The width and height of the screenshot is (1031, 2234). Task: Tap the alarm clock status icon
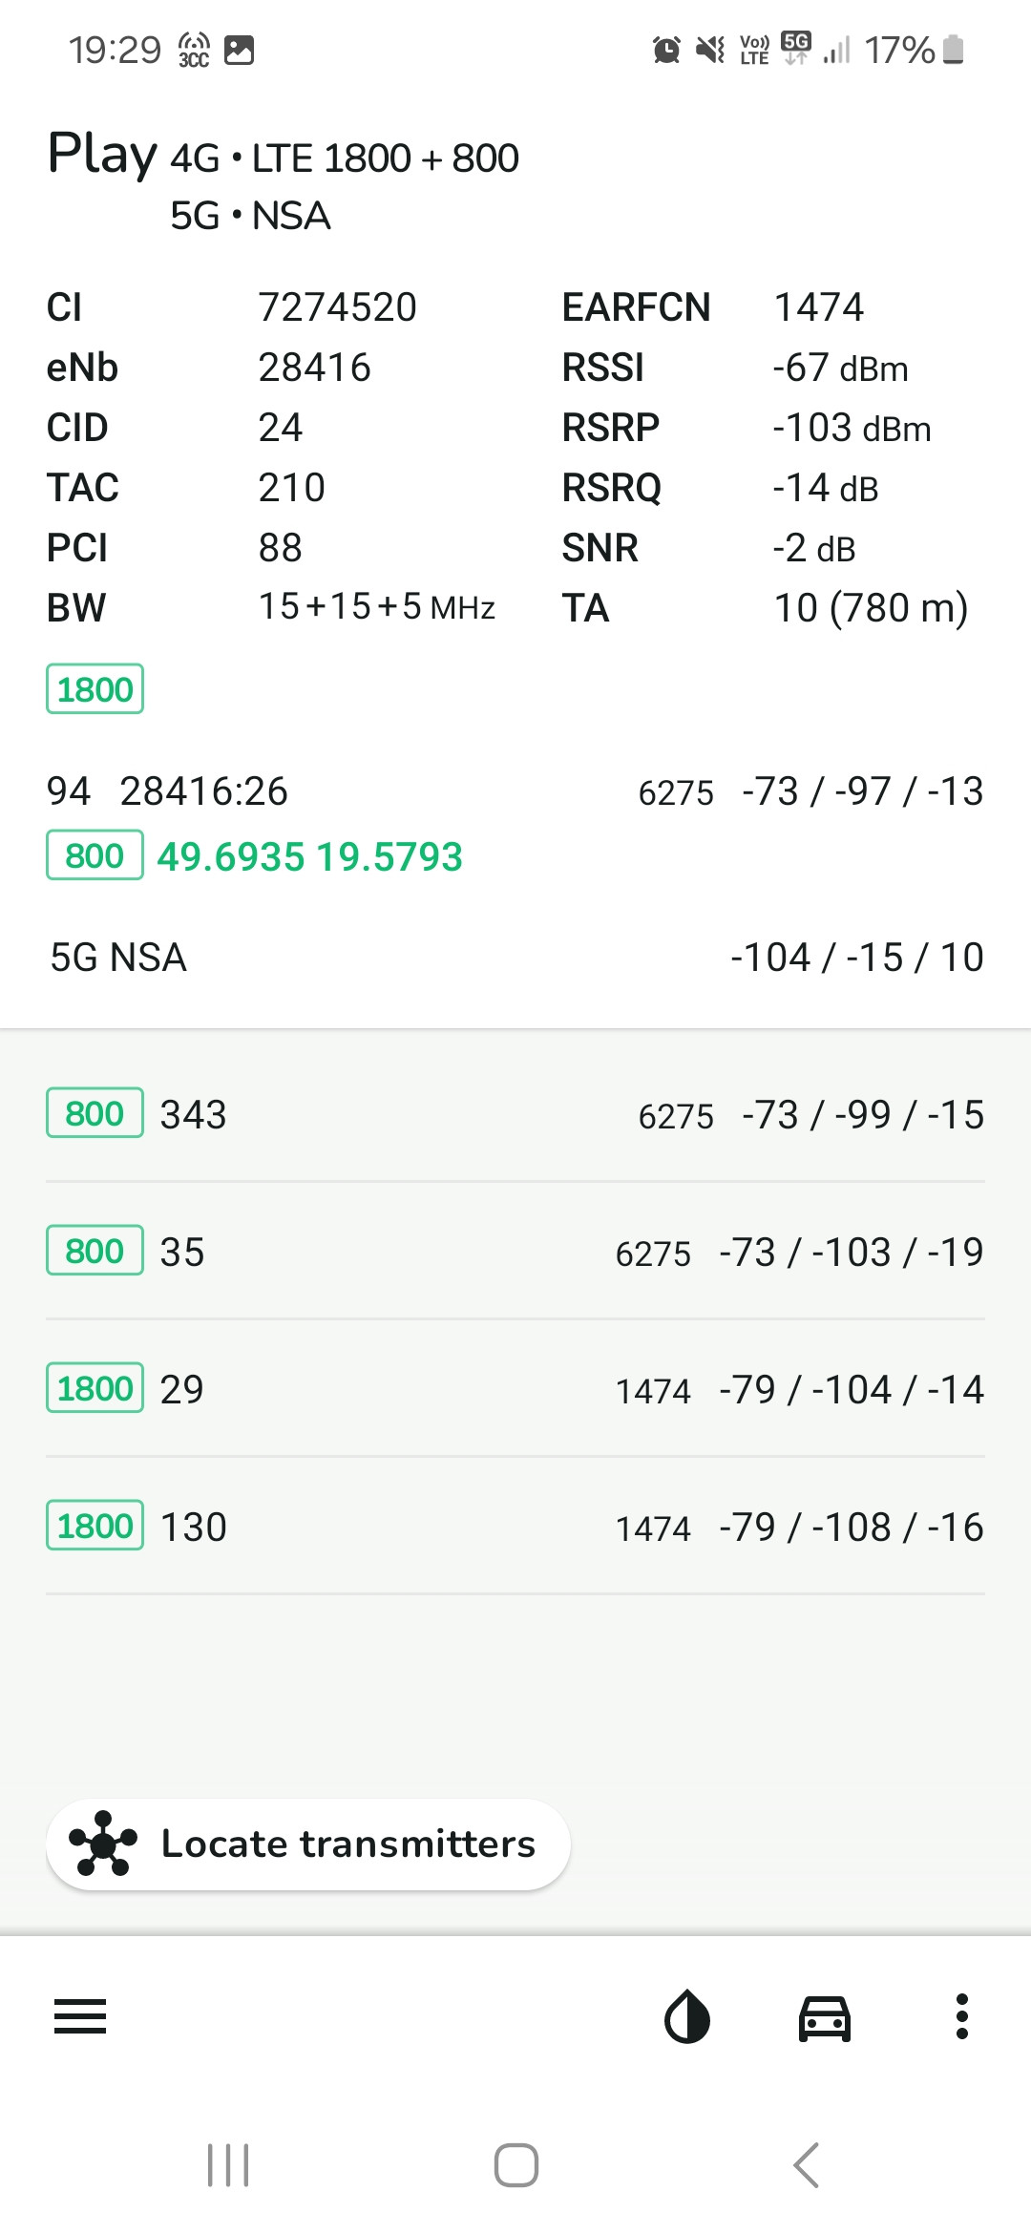tap(666, 50)
